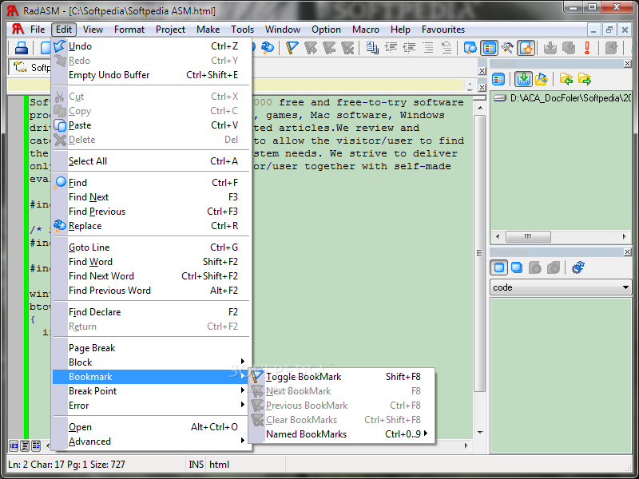639x479 pixels.
Task: Click the folder left-arrow icon in Project panel
Action: pos(566,79)
